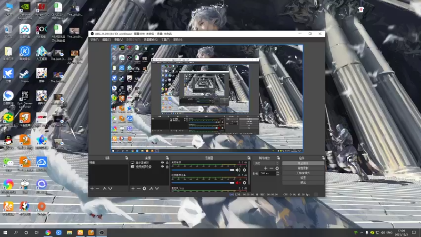Click the OBS preview canvas
The width and height of the screenshot is (421, 237).
click(207, 98)
